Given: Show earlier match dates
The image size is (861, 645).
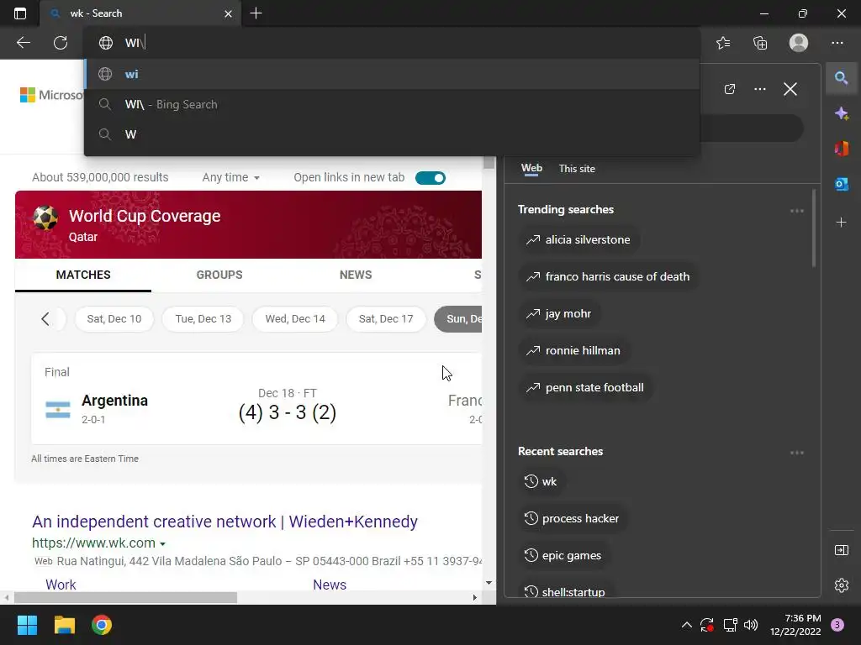Looking at the screenshot, I should pyautogui.click(x=45, y=318).
